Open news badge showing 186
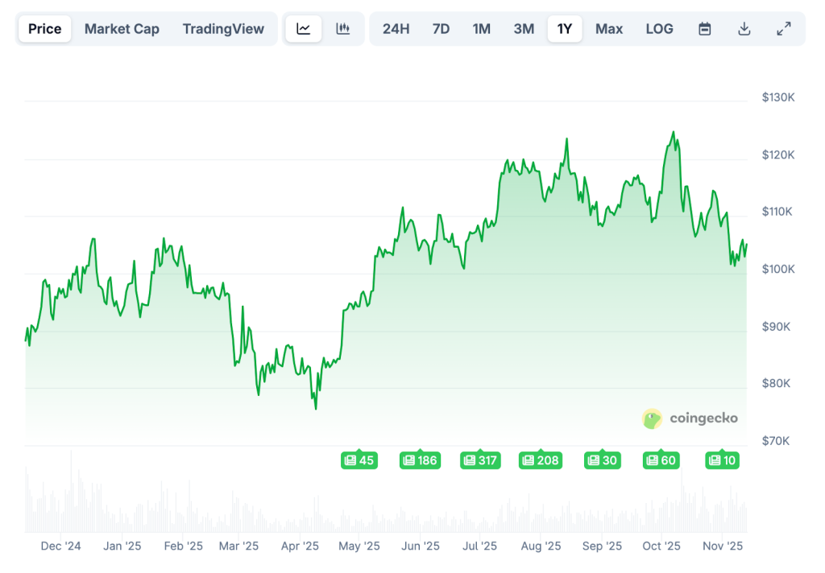Viewport: 825px width, 573px height. click(420, 460)
